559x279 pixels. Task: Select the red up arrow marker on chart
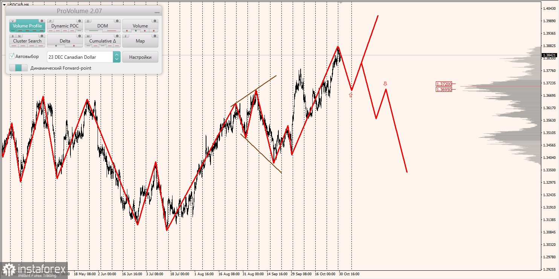click(x=351, y=95)
